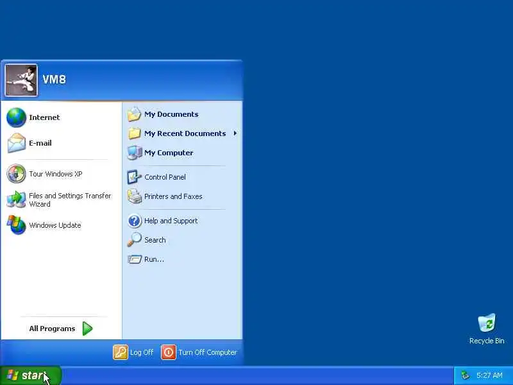The image size is (513, 385).
Task: Click the network tray icon near clock
Action: [465, 375]
